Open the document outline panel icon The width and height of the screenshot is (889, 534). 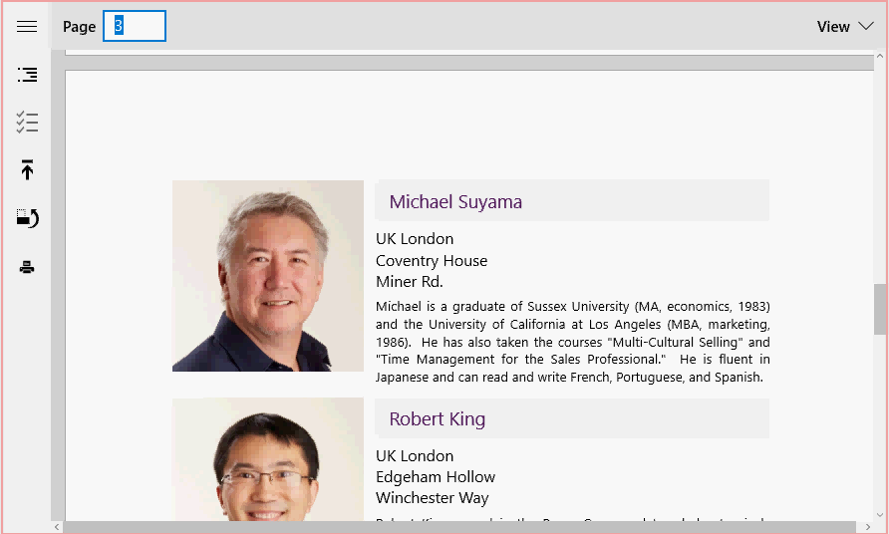27,75
